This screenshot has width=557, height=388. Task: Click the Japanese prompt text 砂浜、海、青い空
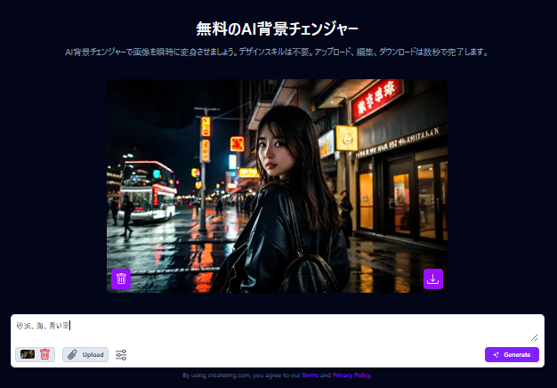pos(43,326)
